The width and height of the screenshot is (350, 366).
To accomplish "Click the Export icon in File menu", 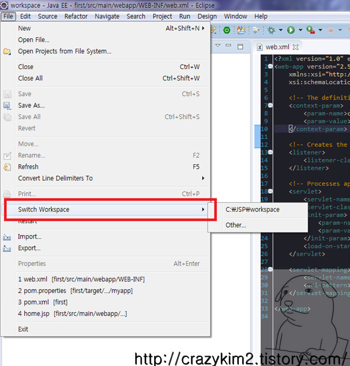I will click(7, 249).
